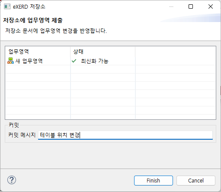Select the 최신화 가능 status cell

point(103,61)
